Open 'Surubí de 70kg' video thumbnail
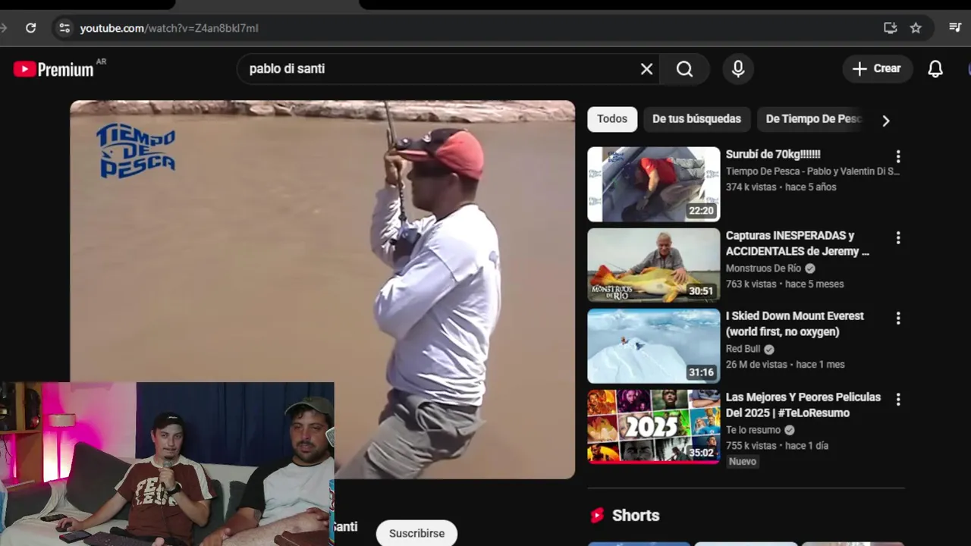Screen dimensions: 971x546 click(x=653, y=184)
